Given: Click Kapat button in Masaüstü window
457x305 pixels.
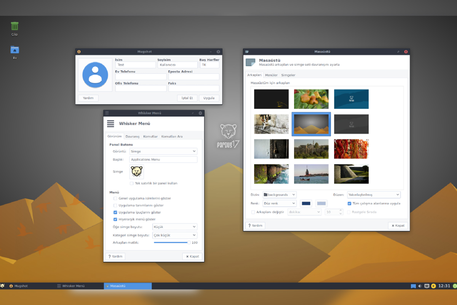Looking at the screenshot, I should coord(398,226).
